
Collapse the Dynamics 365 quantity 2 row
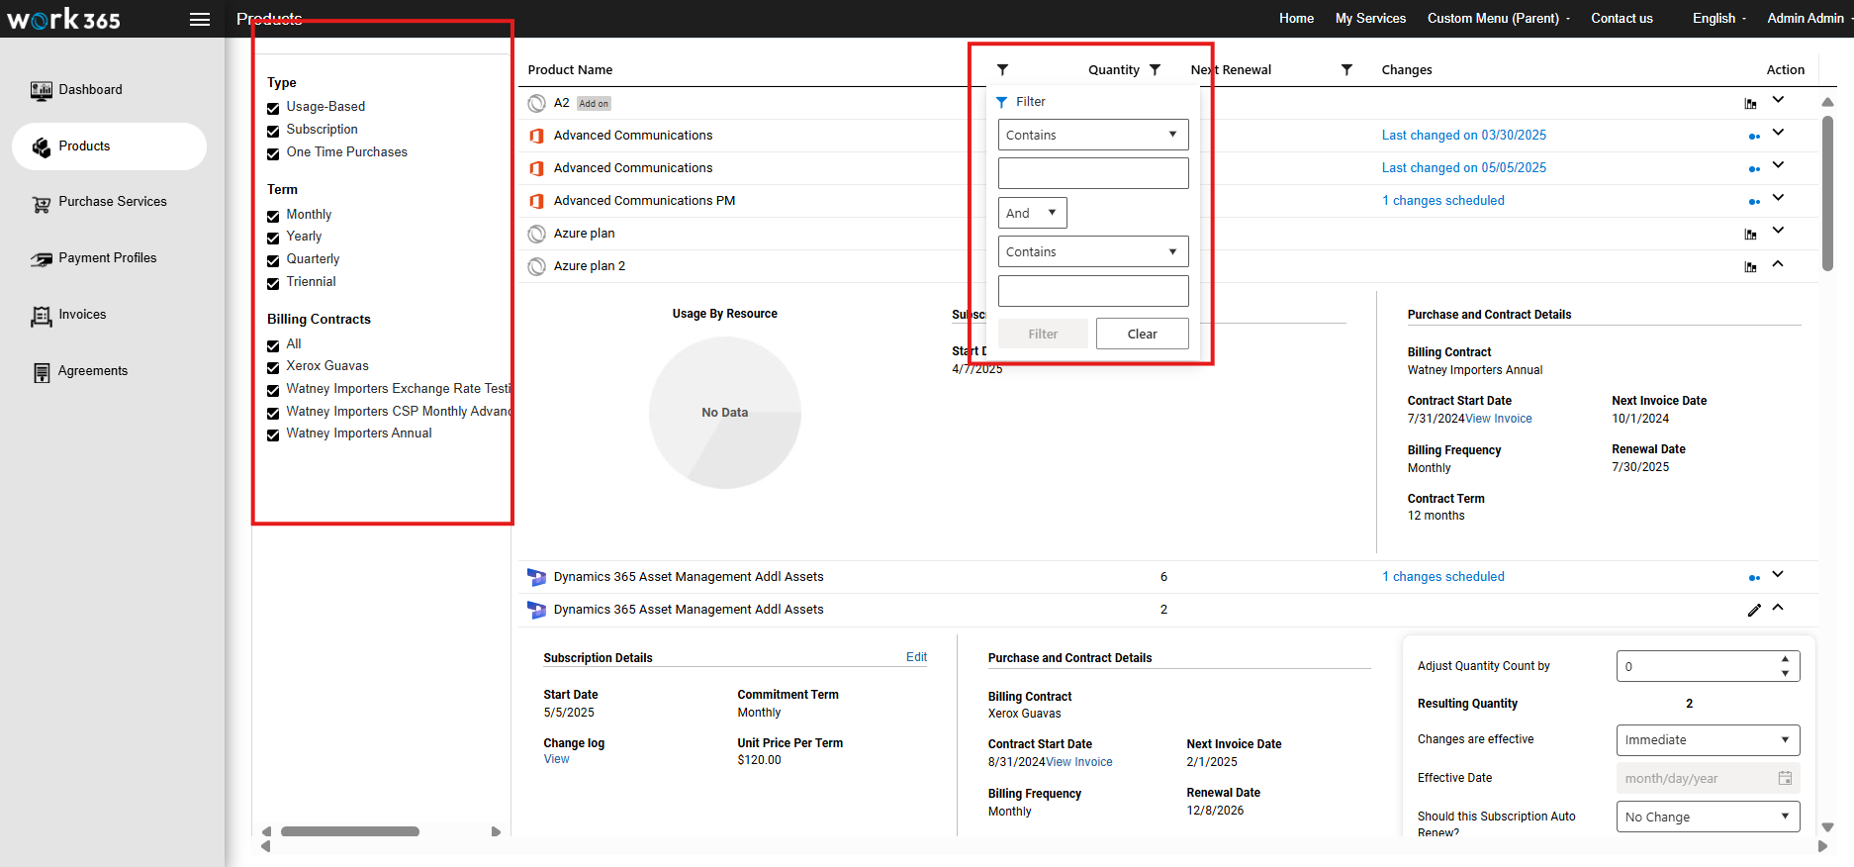(x=1778, y=607)
